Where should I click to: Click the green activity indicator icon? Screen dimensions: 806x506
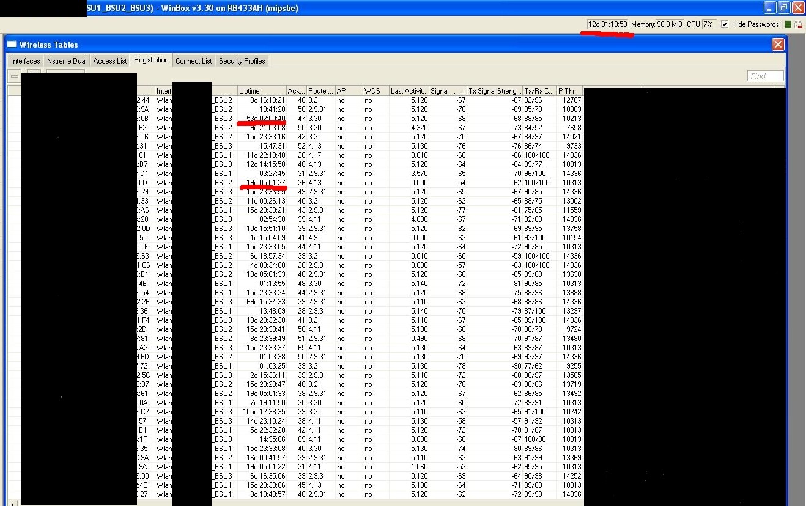(788, 24)
